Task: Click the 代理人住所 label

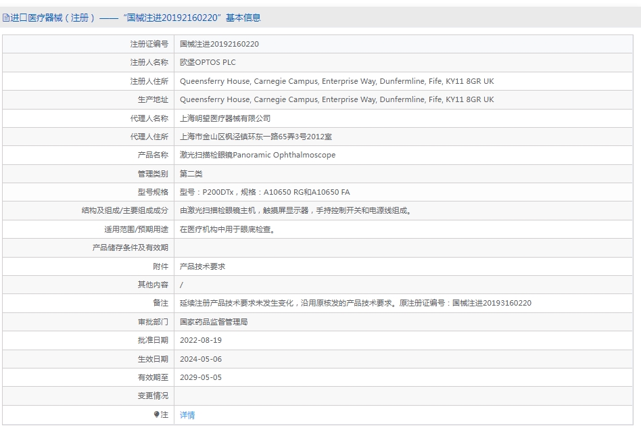Action: click(149, 137)
